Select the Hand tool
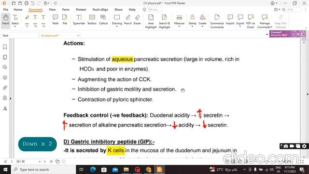 [x=5, y=20]
